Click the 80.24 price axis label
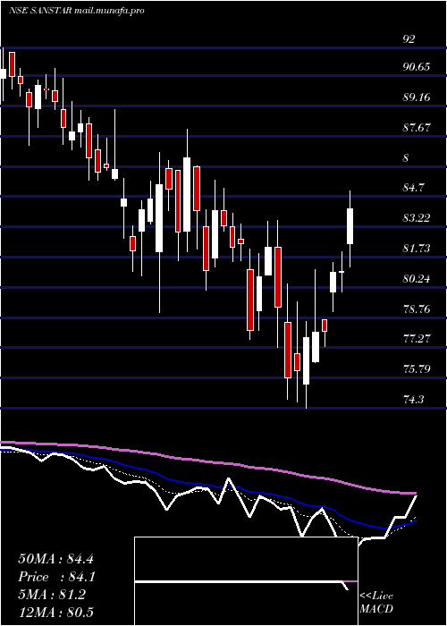447x626 pixels. (x=417, y=279)
